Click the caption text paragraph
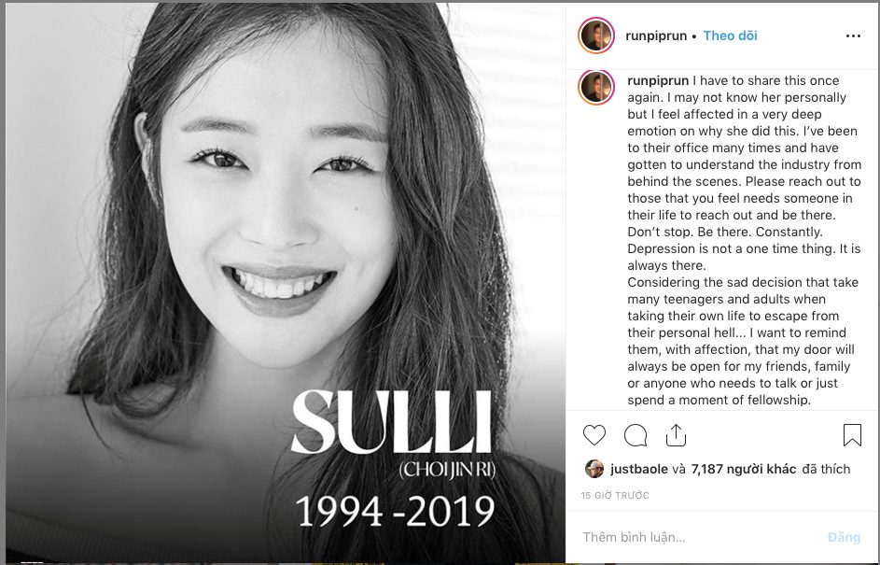This screenshot has width=880, height=565. pos(744,240)
